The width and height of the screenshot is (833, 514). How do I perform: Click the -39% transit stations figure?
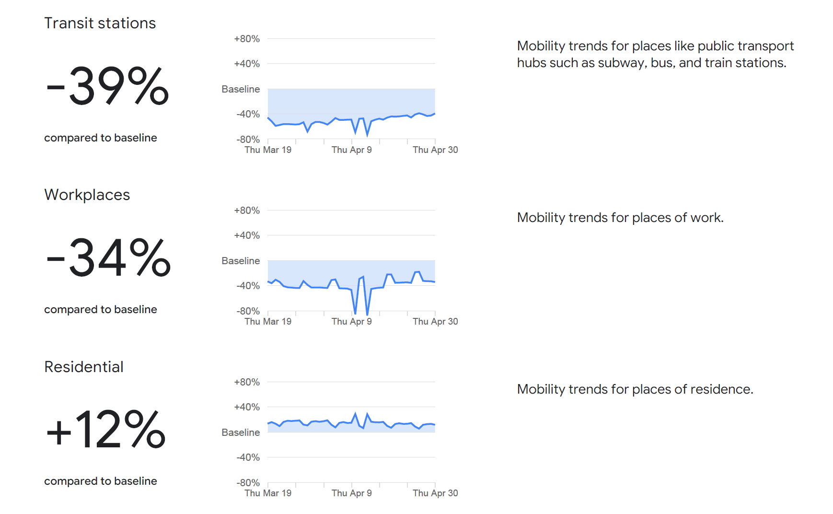tap(107, 86)
